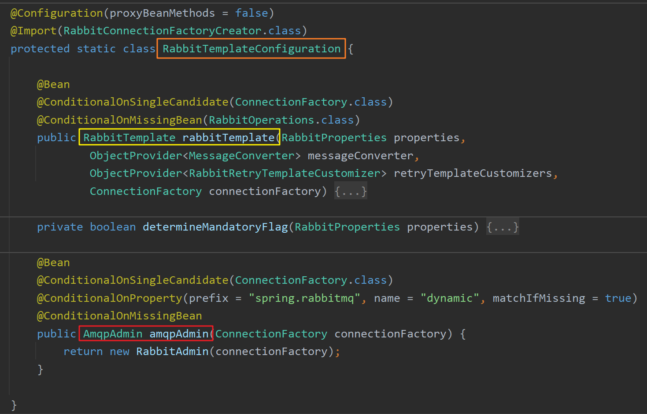The image size is (647, 414).
Task: Click matchIfMissing attribute
Action: coord(539,298)
